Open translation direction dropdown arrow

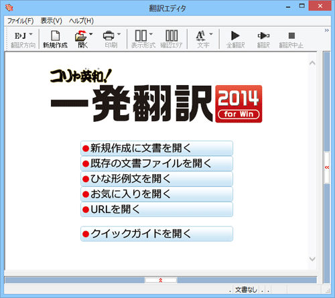pyautogui.click(x=31, y=34)
